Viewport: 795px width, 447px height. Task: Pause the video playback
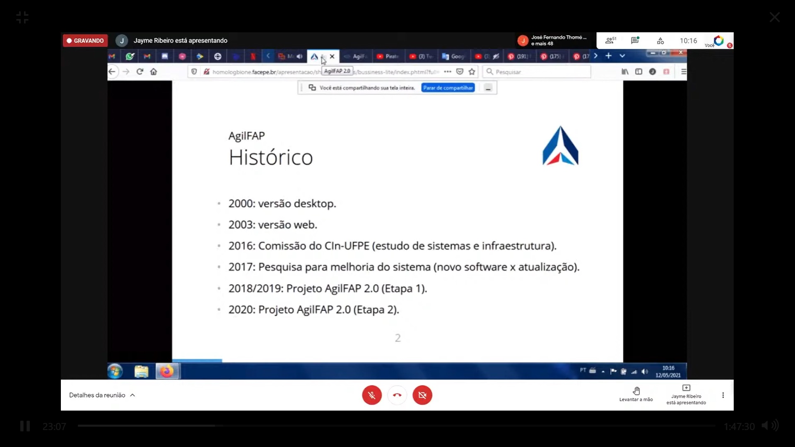[x=25, y=426]
